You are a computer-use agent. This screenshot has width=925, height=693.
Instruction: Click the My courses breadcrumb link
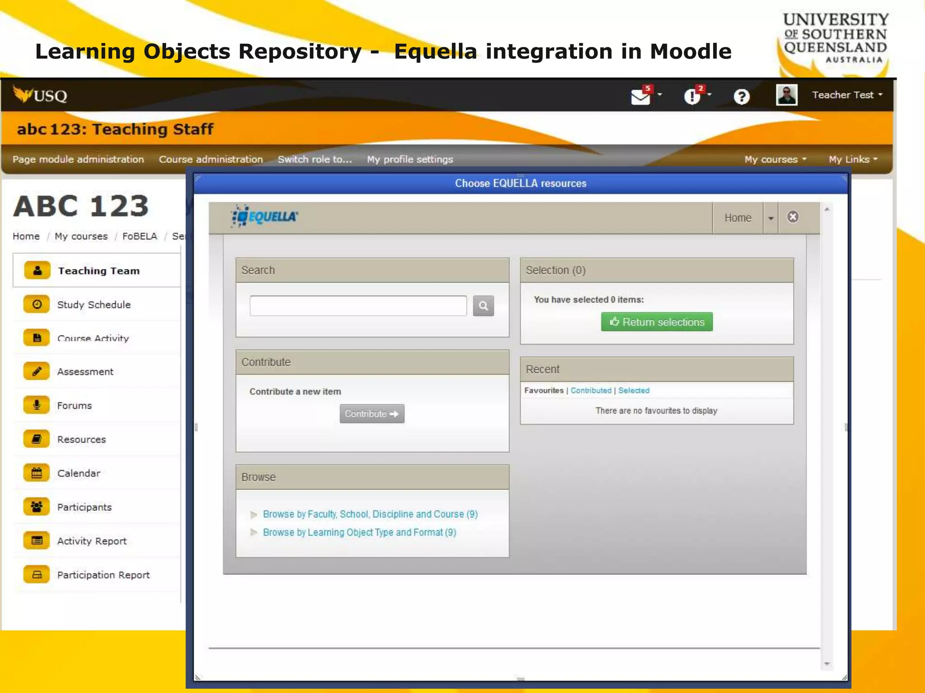tap(81, 236)
